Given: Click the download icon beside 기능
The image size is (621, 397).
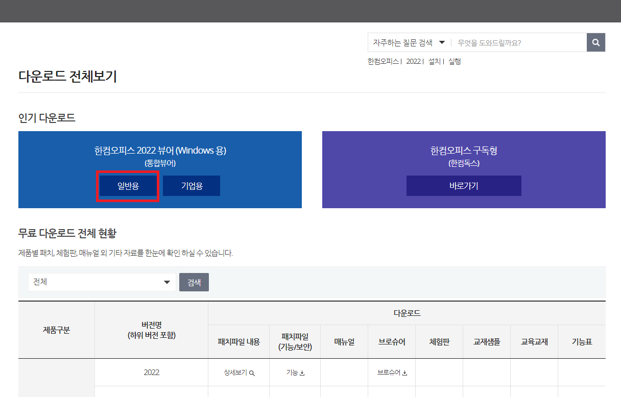Looking at the screenshot, I should [x=301, y=373].
